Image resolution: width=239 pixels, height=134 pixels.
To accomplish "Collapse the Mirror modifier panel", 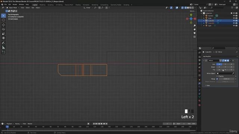I will point(204,61).
